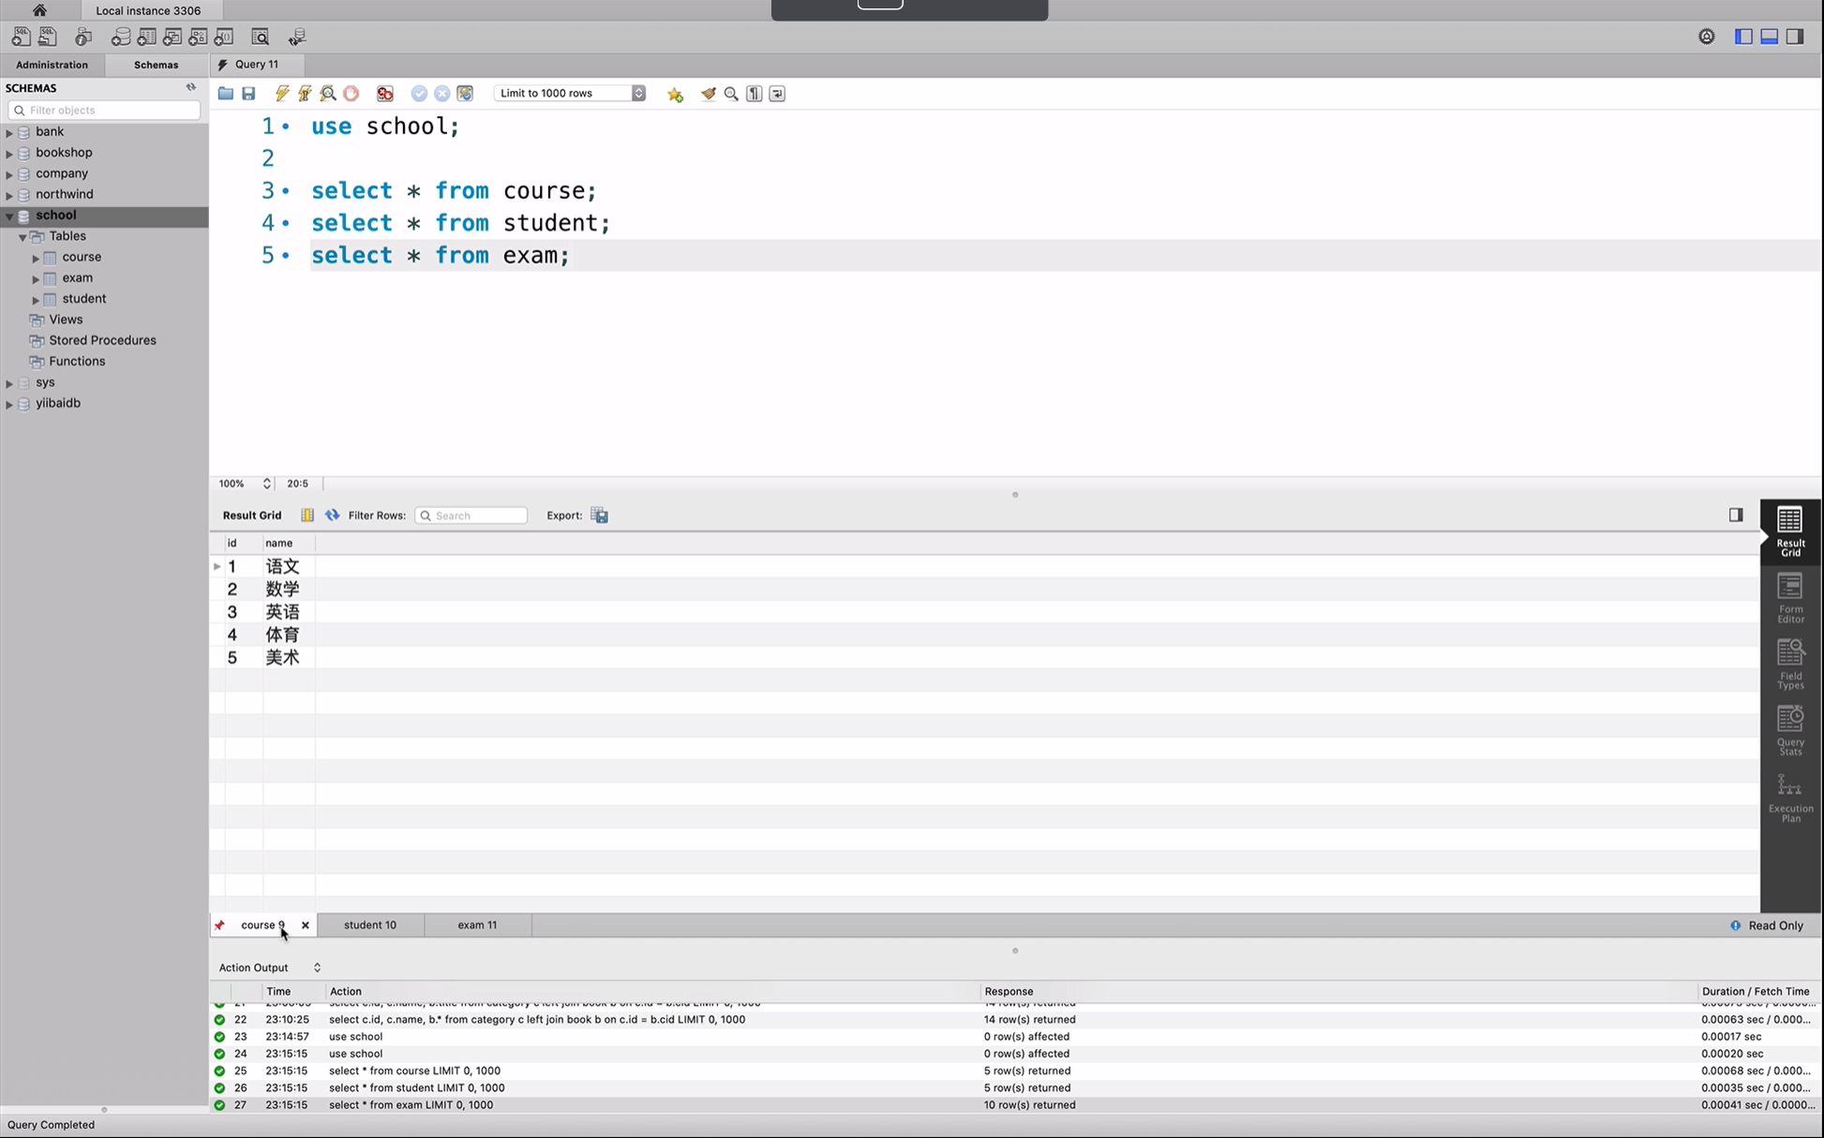Open Form Editor panel
Screen dimensions: 1824x1138
(x=1790, y=598)
